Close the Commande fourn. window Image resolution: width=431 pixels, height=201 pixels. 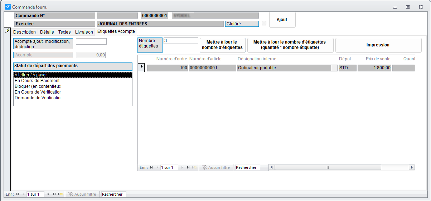click(421, 7)
